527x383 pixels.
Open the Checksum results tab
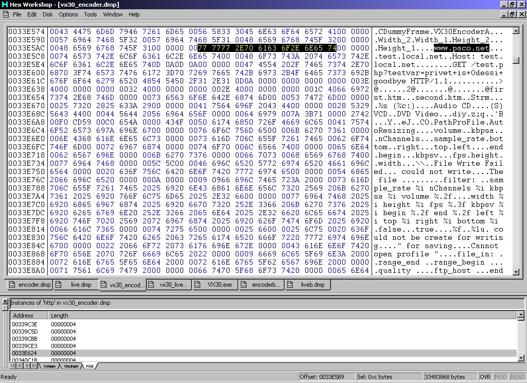(71, 366)
